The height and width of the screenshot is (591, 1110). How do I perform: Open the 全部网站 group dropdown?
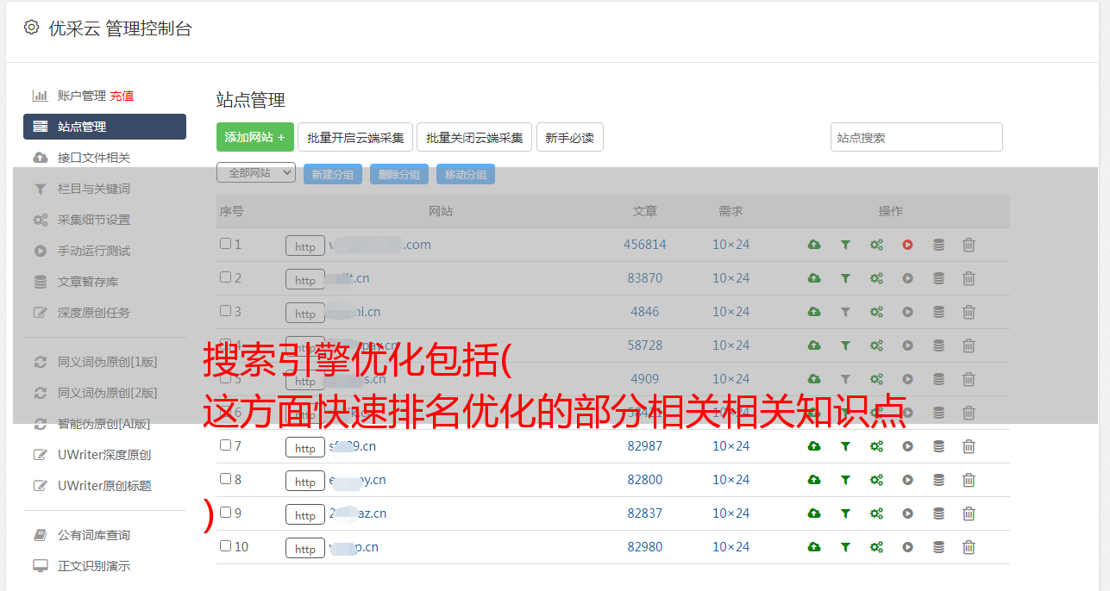pos(256,173)
